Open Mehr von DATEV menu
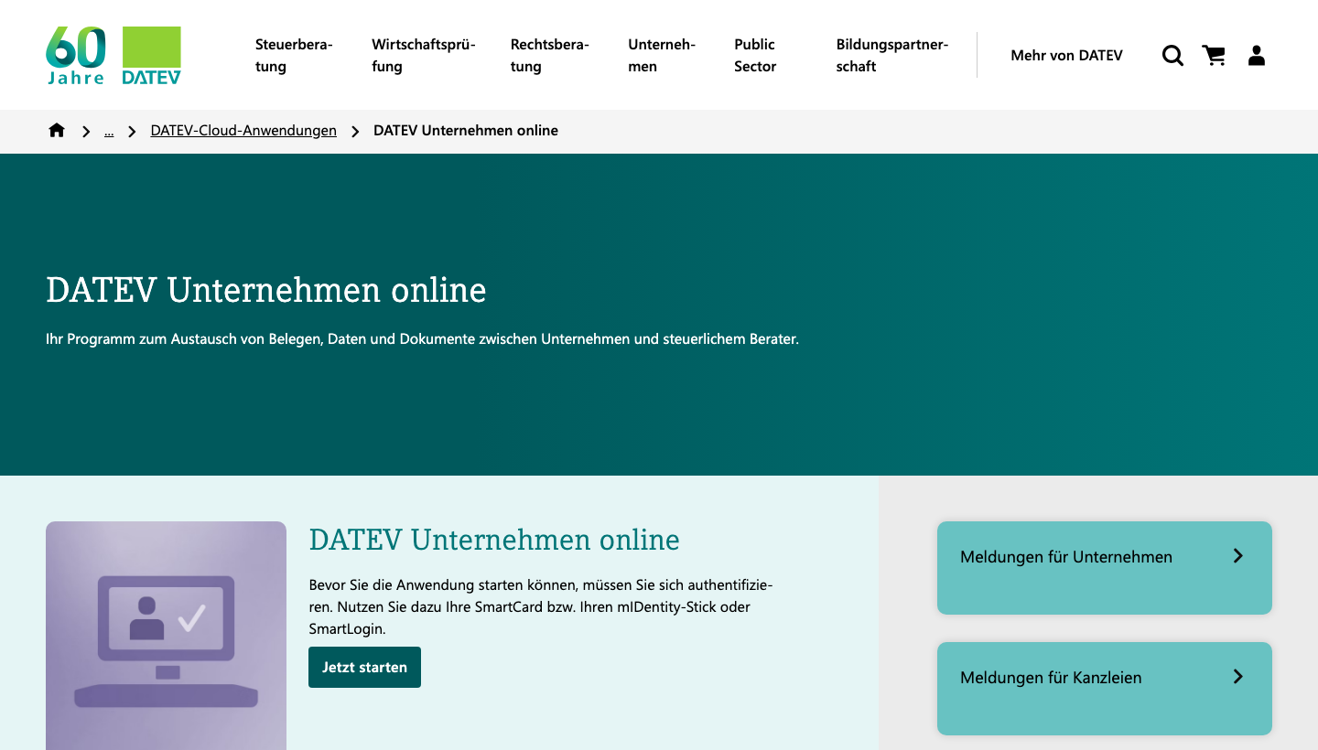This screenshot has height=750, width=1318. coord(1066,56)
